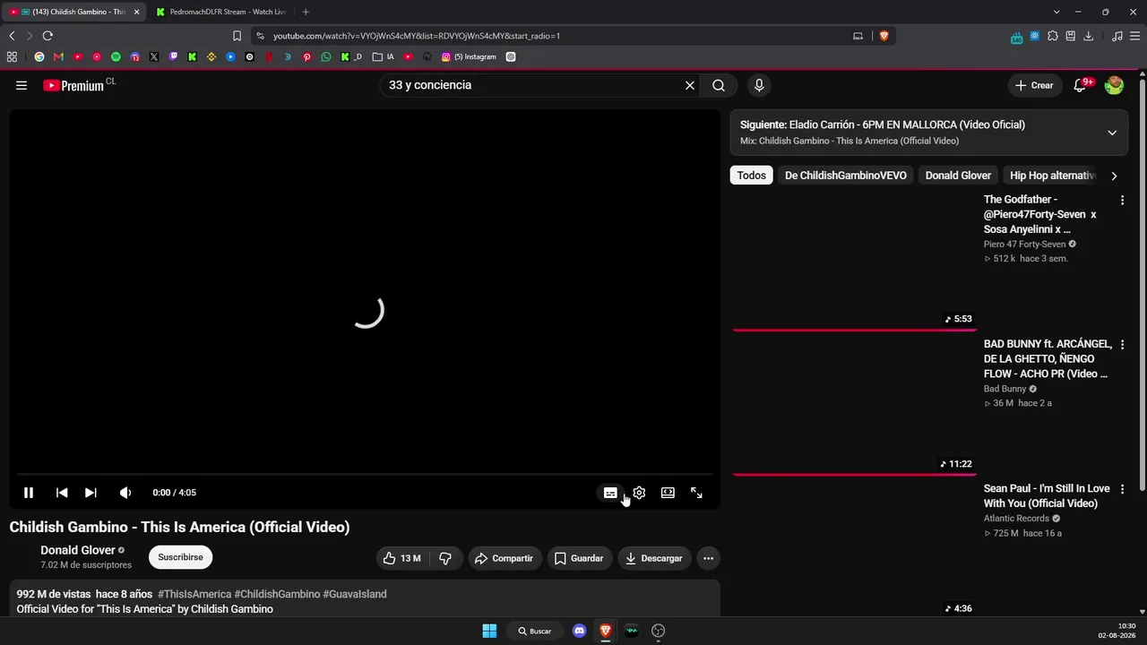
Task: Start voice search with microphone
Action: (x=759, y=85)
